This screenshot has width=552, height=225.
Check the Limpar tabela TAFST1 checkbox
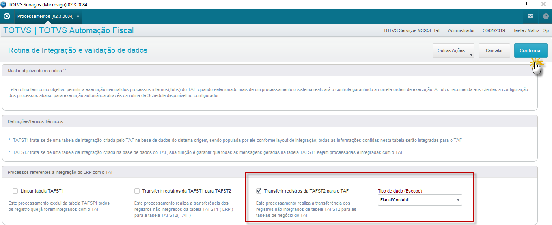(x=15, y=191)
